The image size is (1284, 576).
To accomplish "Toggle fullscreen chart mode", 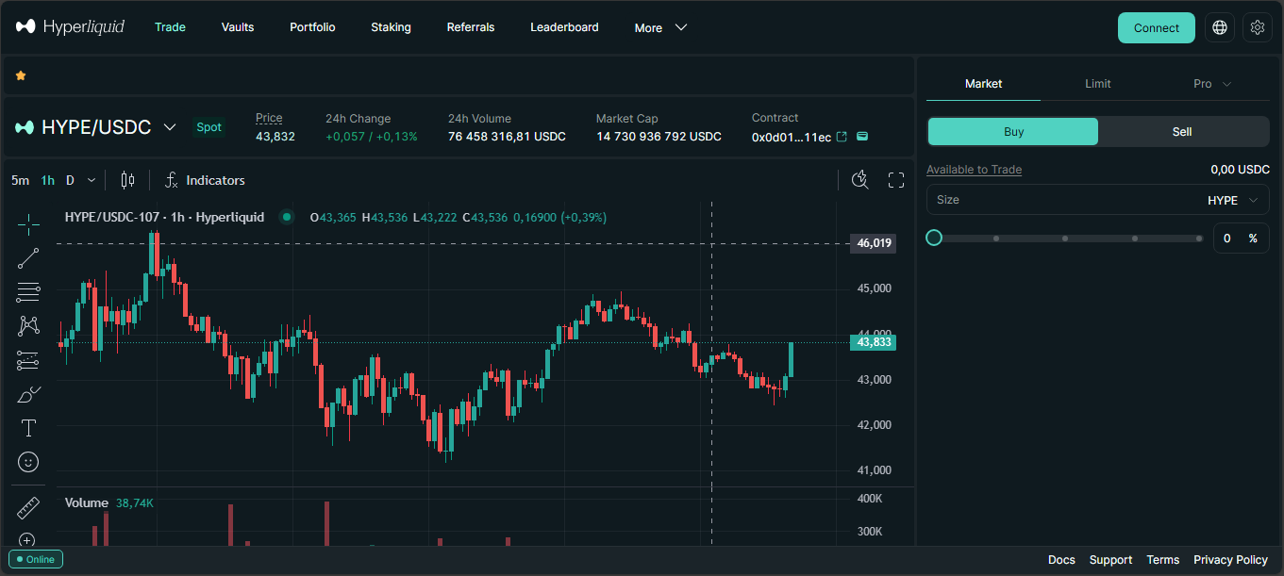I will click(x=896, y=180).
